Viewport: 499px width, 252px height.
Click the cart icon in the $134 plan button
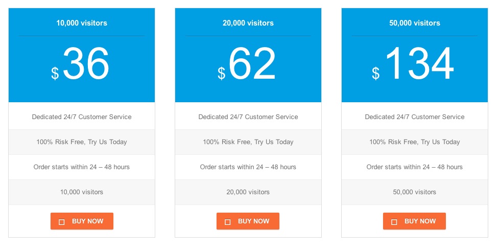394,222
